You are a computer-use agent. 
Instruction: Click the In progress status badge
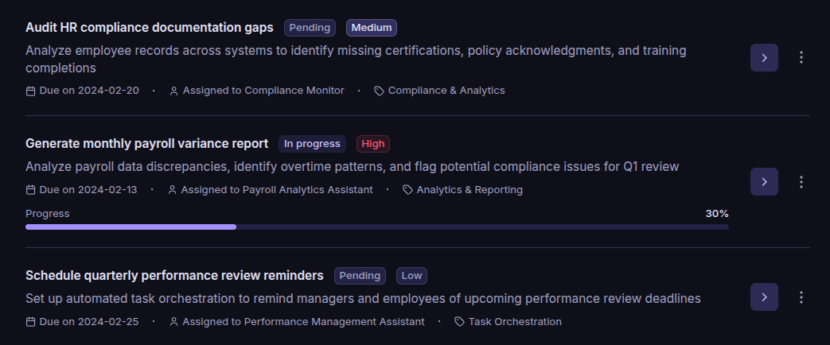point(312,144)
